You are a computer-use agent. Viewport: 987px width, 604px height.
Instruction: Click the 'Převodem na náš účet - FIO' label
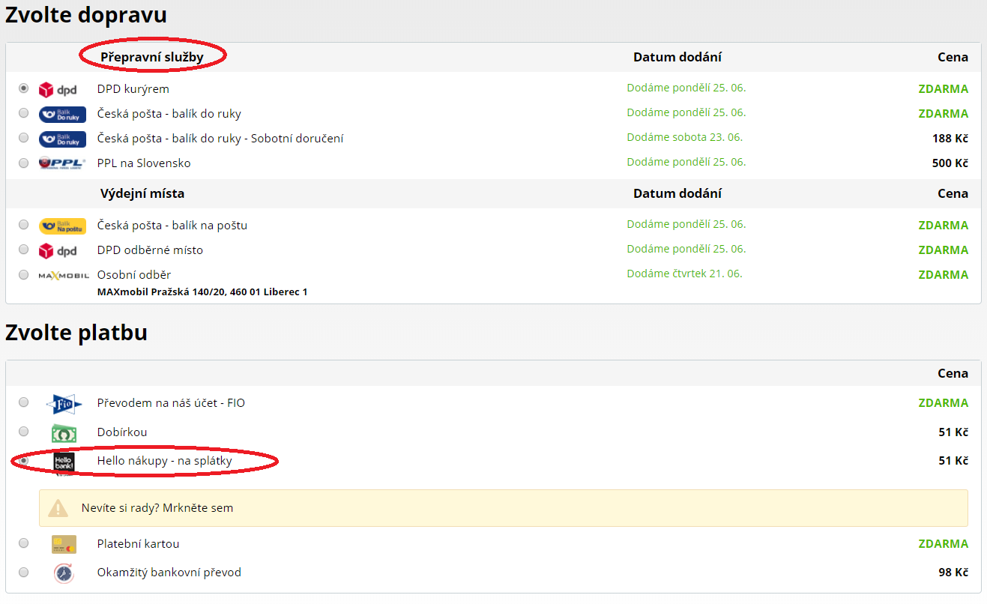(x=171, y=403)
